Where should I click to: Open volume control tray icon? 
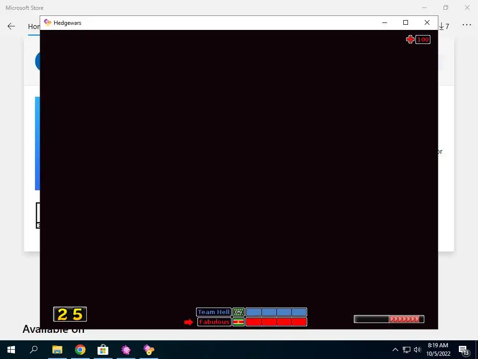coord(417,350)
